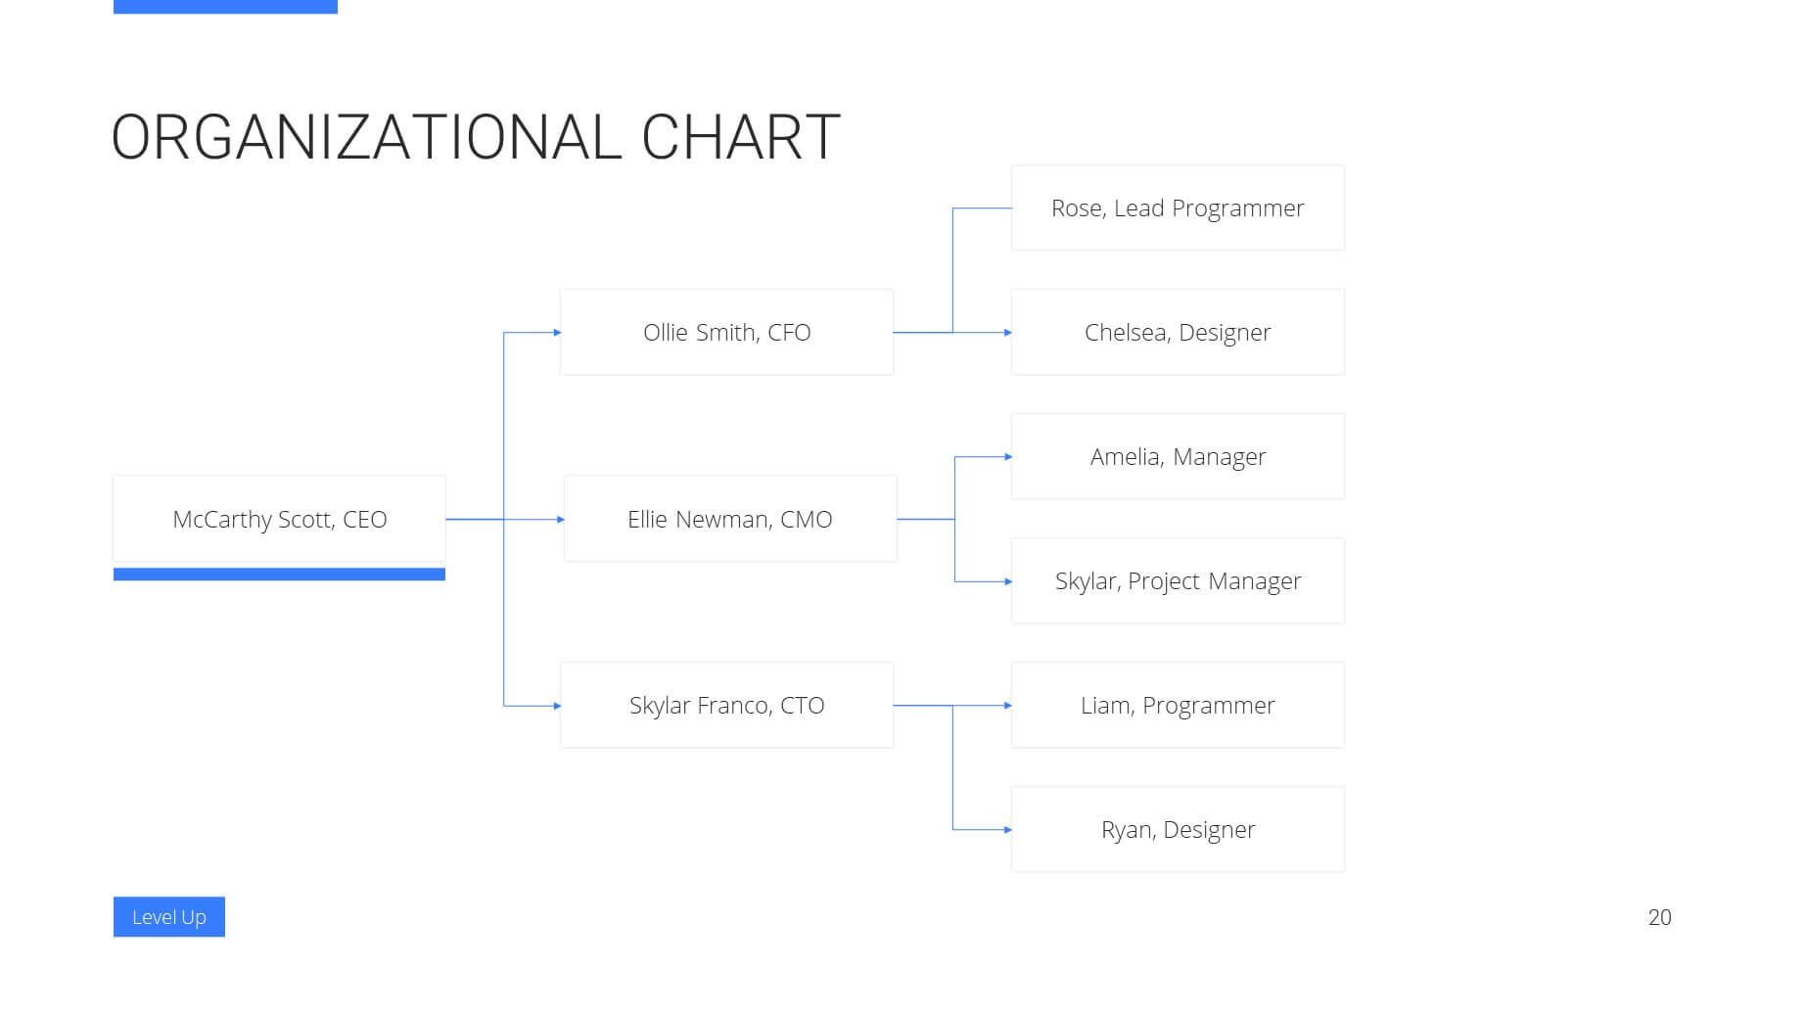Click the arrowhead pointing to Ryan, Designer
This screenshot has height=1015, width=1804.
(1008, 830)
